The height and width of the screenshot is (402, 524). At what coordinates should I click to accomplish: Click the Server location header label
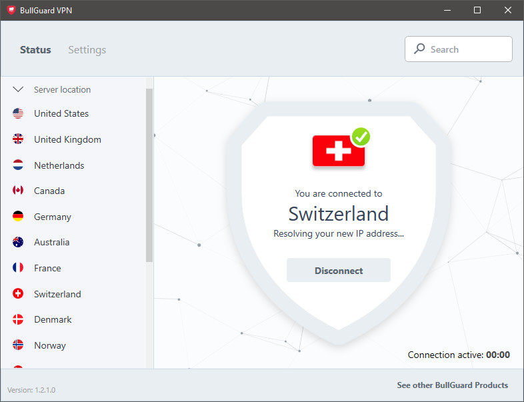[x=62, y=89]
